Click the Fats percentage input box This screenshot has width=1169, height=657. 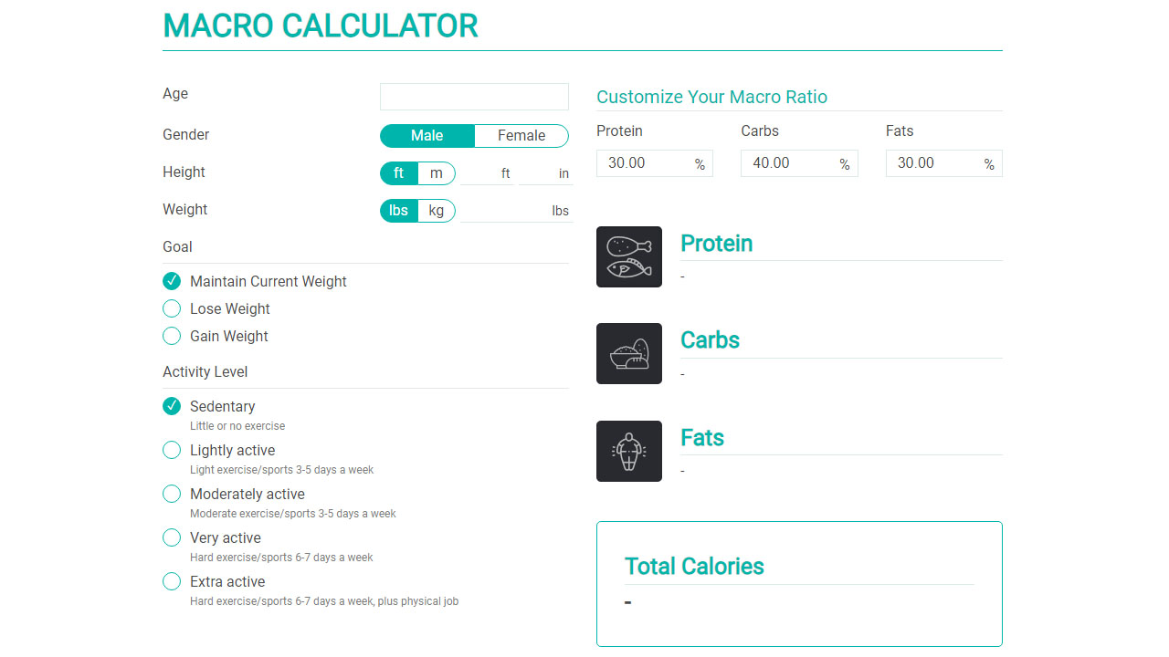(x=938, y=162)
